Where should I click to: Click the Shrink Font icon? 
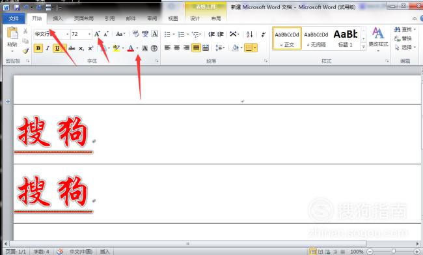106,34
